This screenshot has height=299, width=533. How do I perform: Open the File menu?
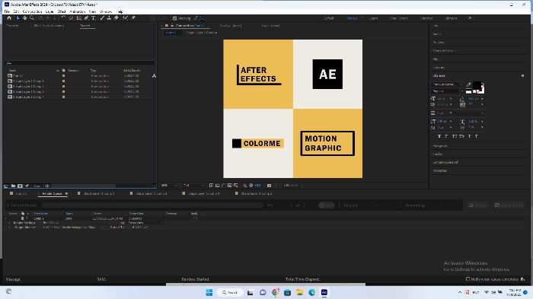(x=7, y=11)
